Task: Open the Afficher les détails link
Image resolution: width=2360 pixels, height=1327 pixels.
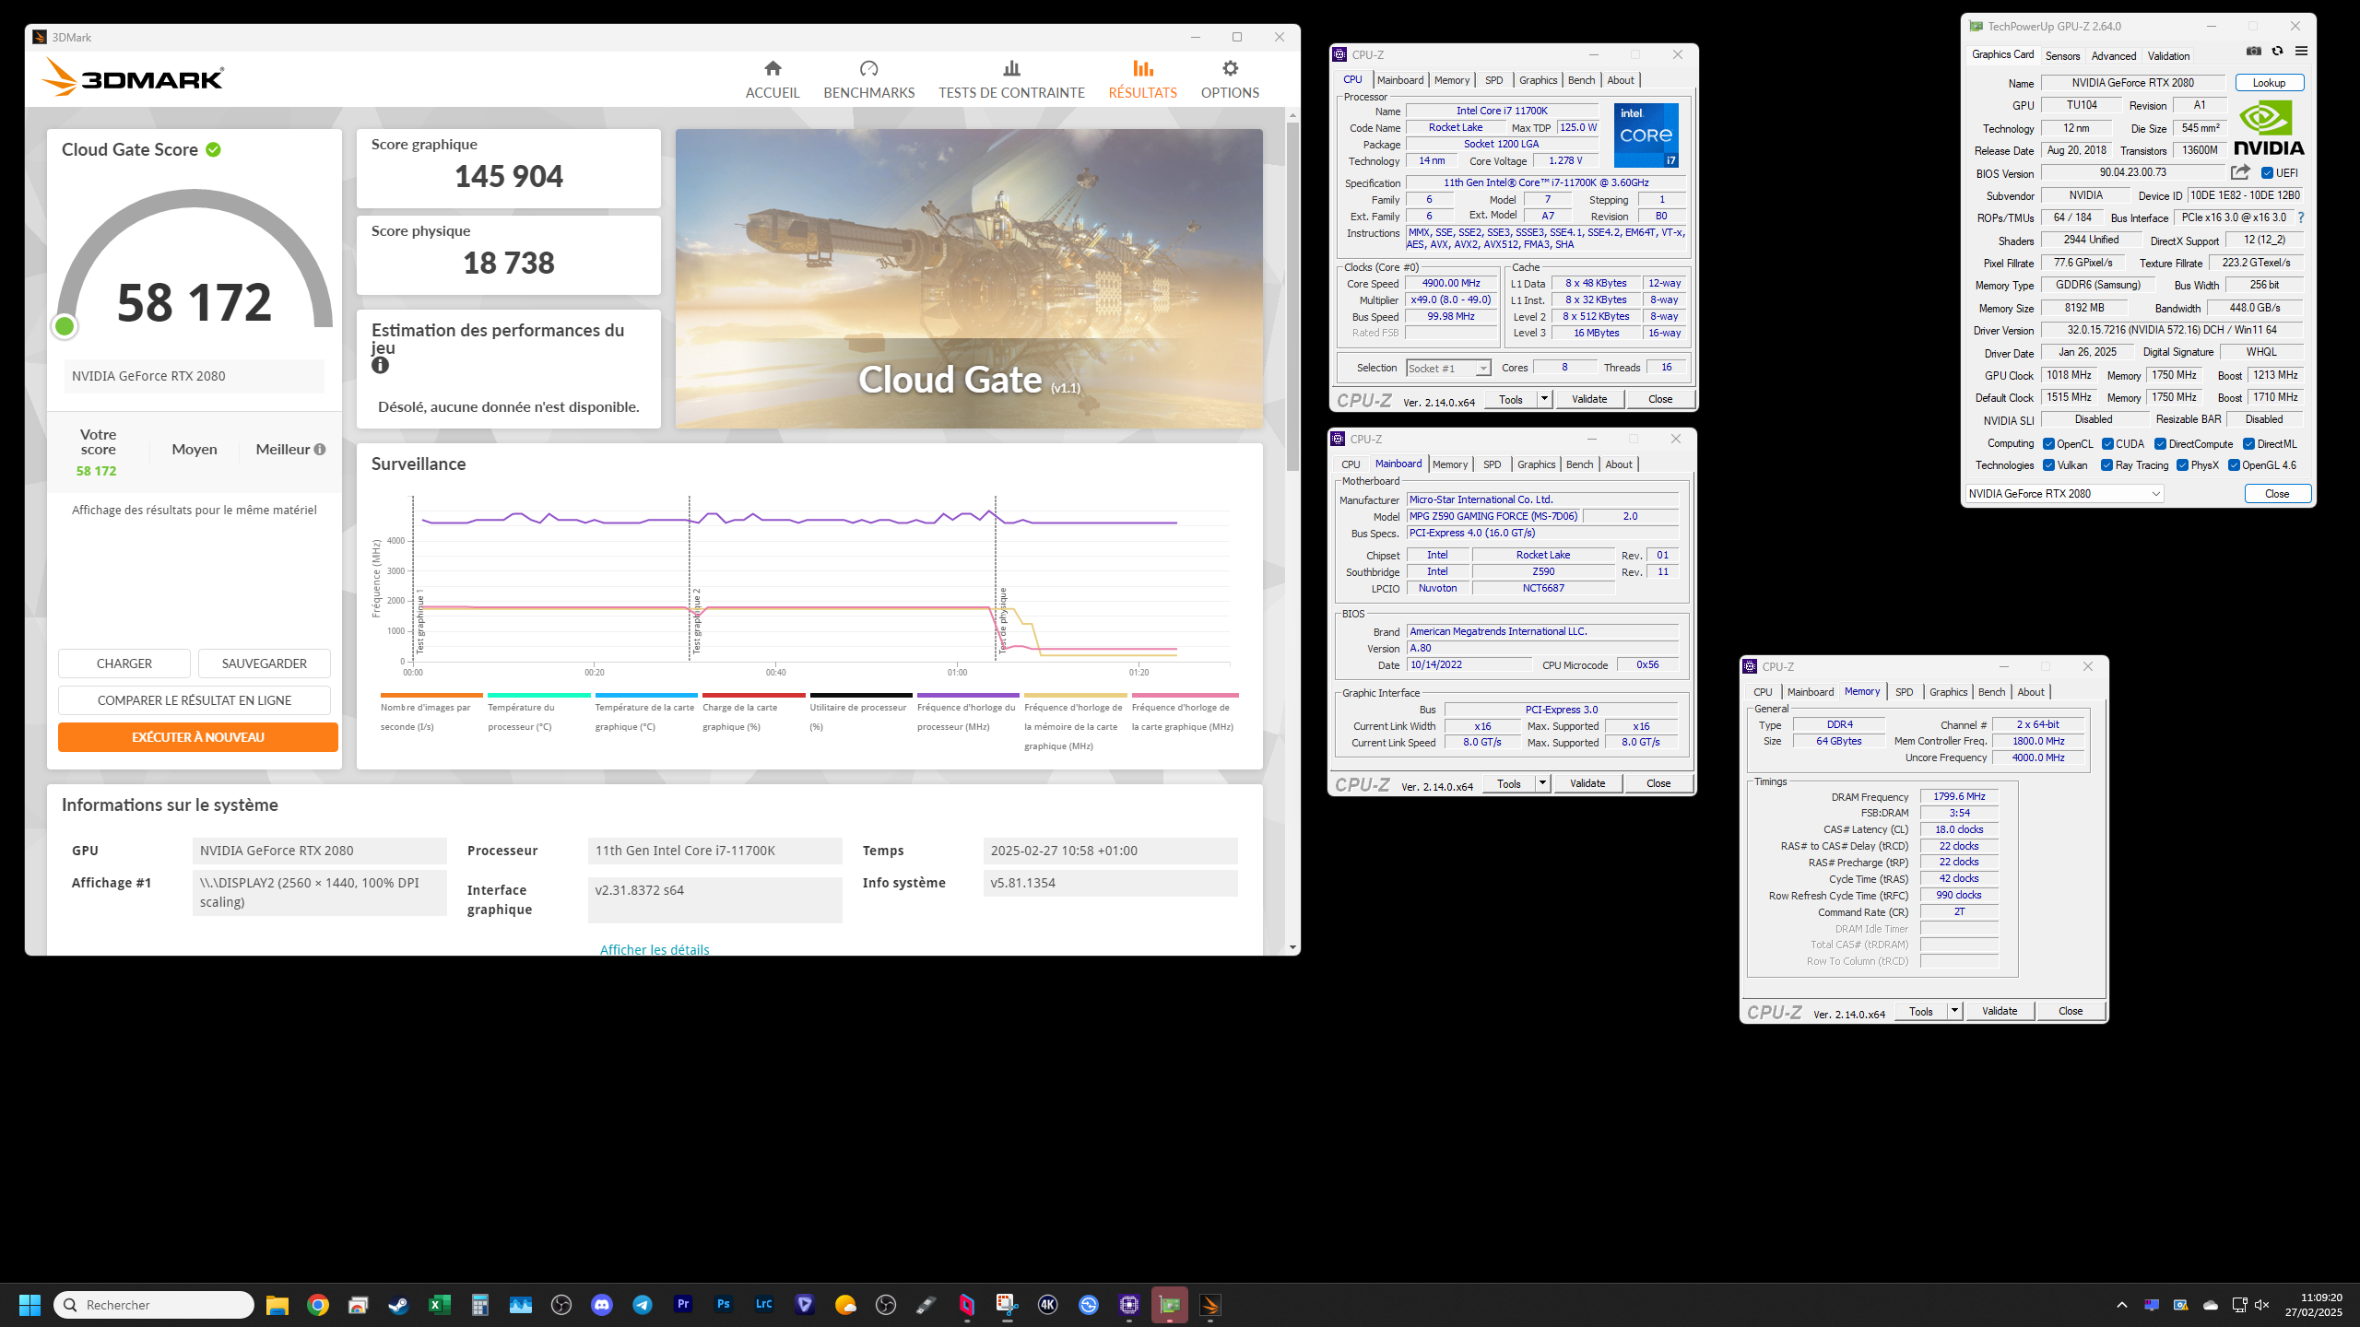Action: (655, 949)
